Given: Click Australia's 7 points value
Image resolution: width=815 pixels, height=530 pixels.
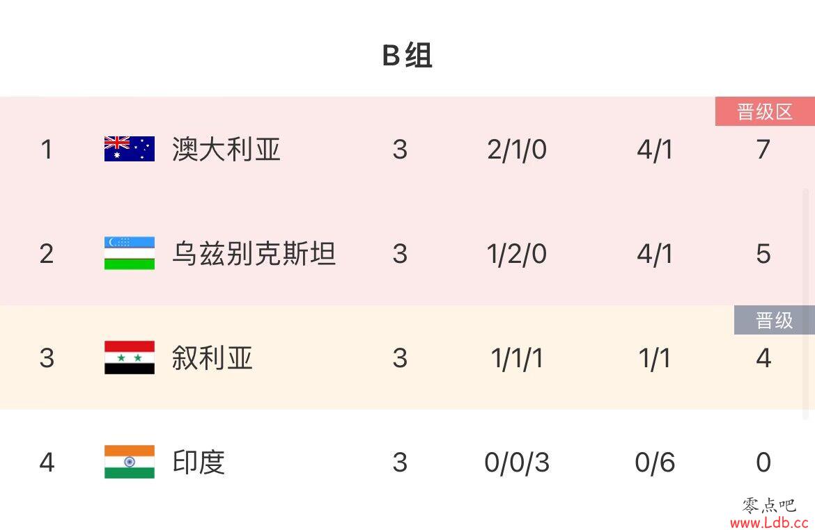Looking at the screenshot, I should [x=763, y=150].
